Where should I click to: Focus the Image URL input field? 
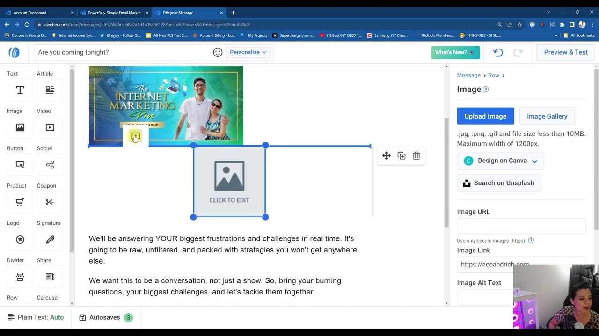(x=521, y=226)
